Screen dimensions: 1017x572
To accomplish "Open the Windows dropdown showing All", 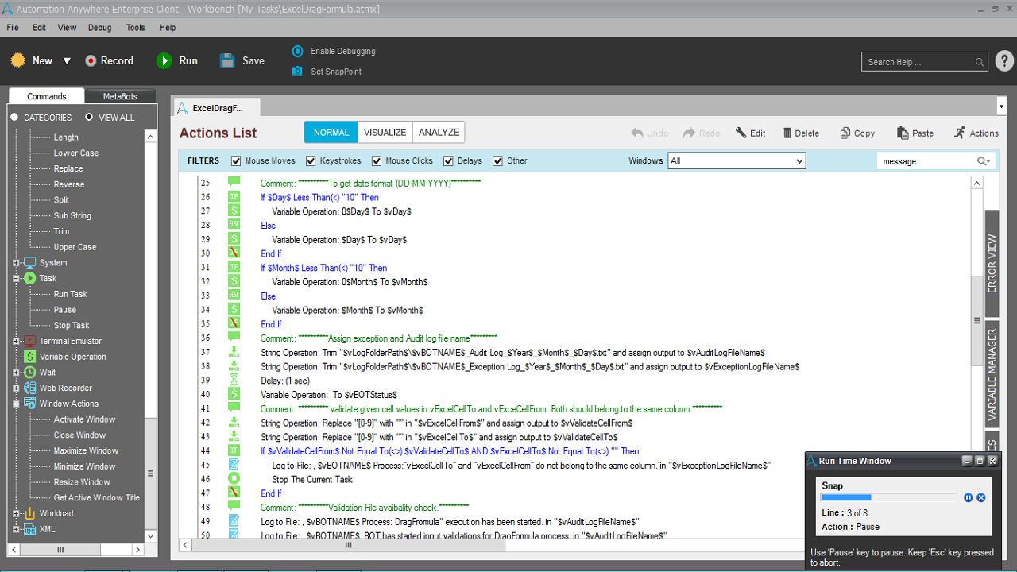I will 737,161.
